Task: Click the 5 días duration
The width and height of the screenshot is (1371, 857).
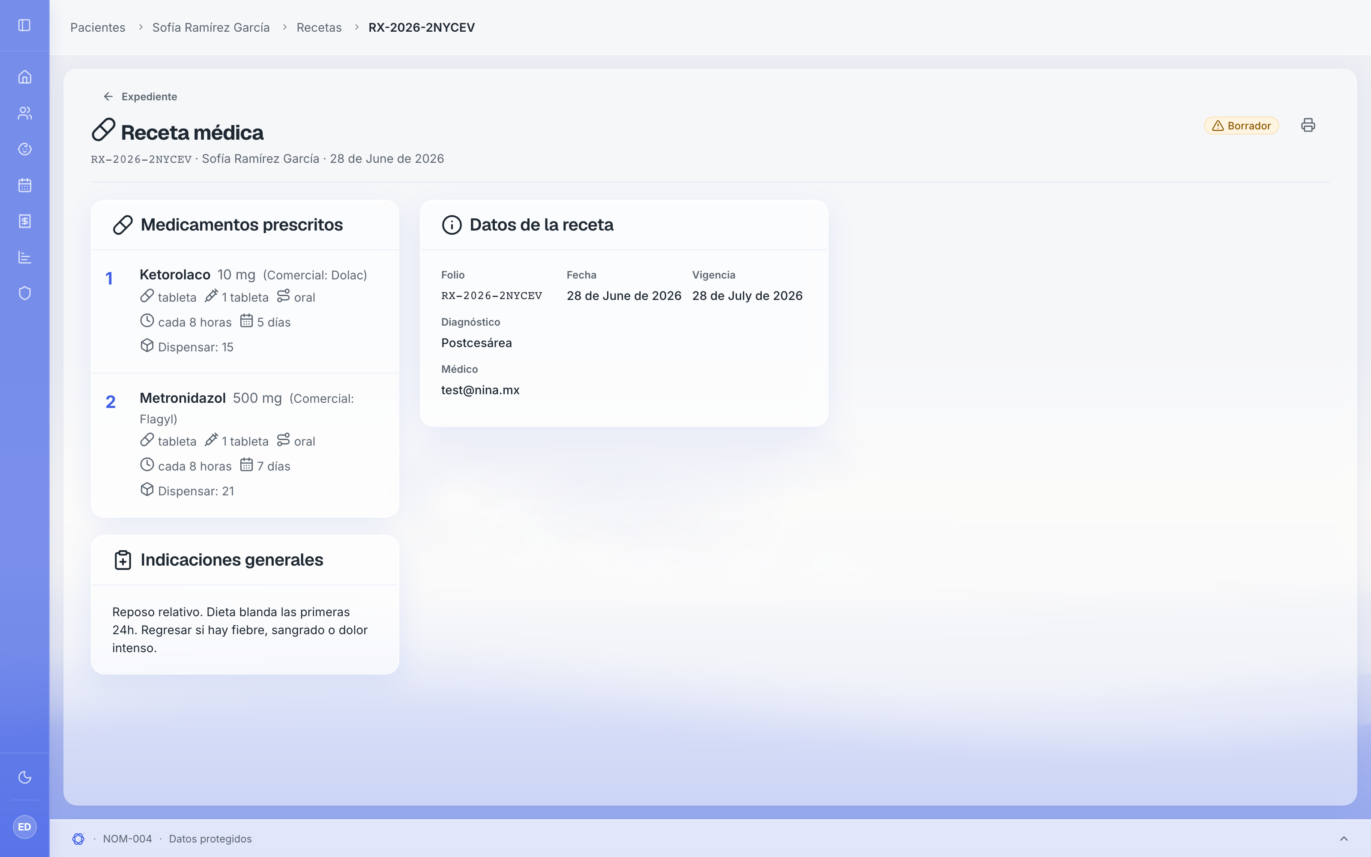Action: 274,322
